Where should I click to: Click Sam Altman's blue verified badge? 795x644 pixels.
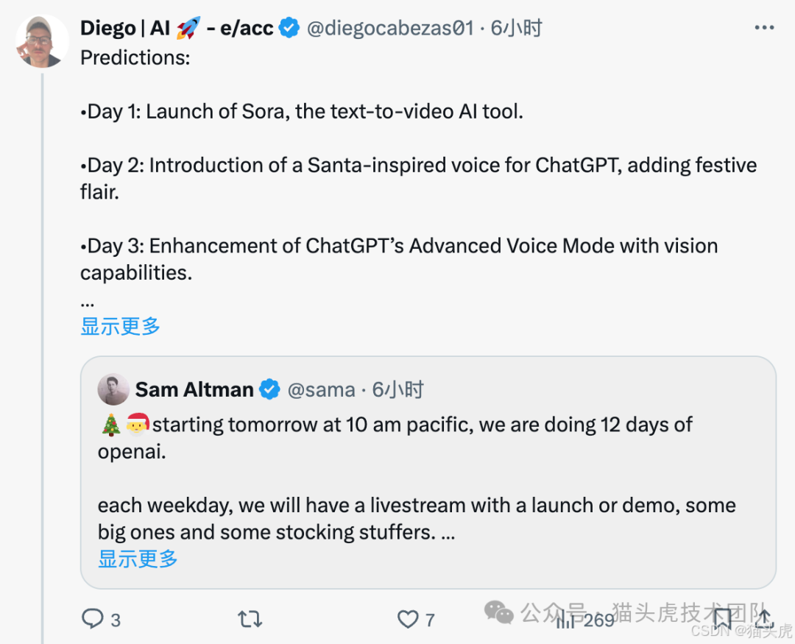pos(270,389)
